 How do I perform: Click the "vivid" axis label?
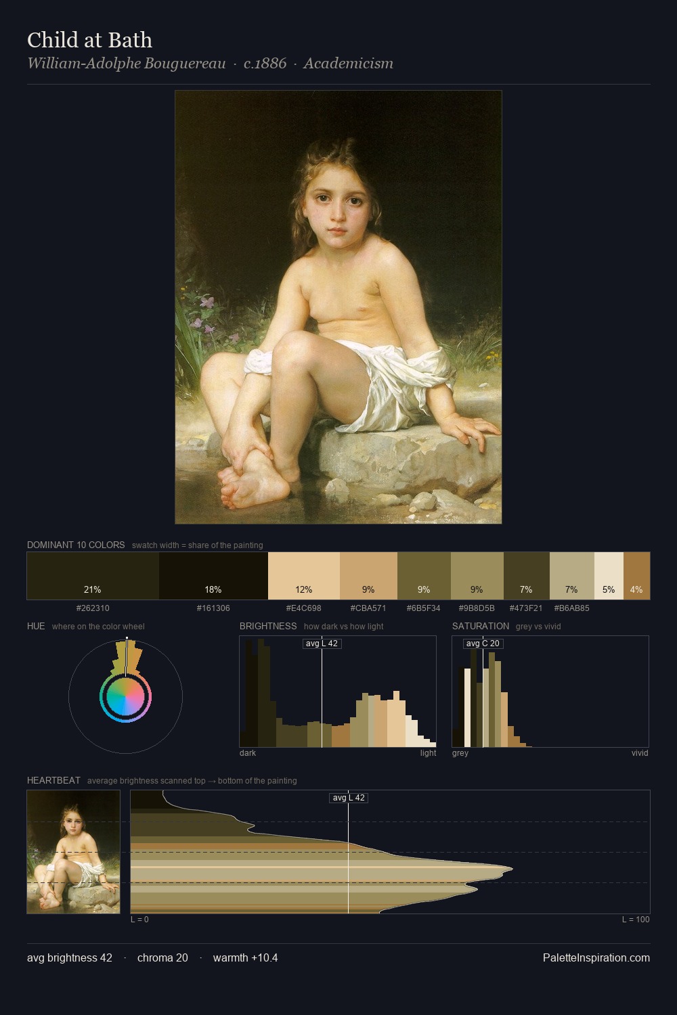pyautogui.click(x=640, y=753)
